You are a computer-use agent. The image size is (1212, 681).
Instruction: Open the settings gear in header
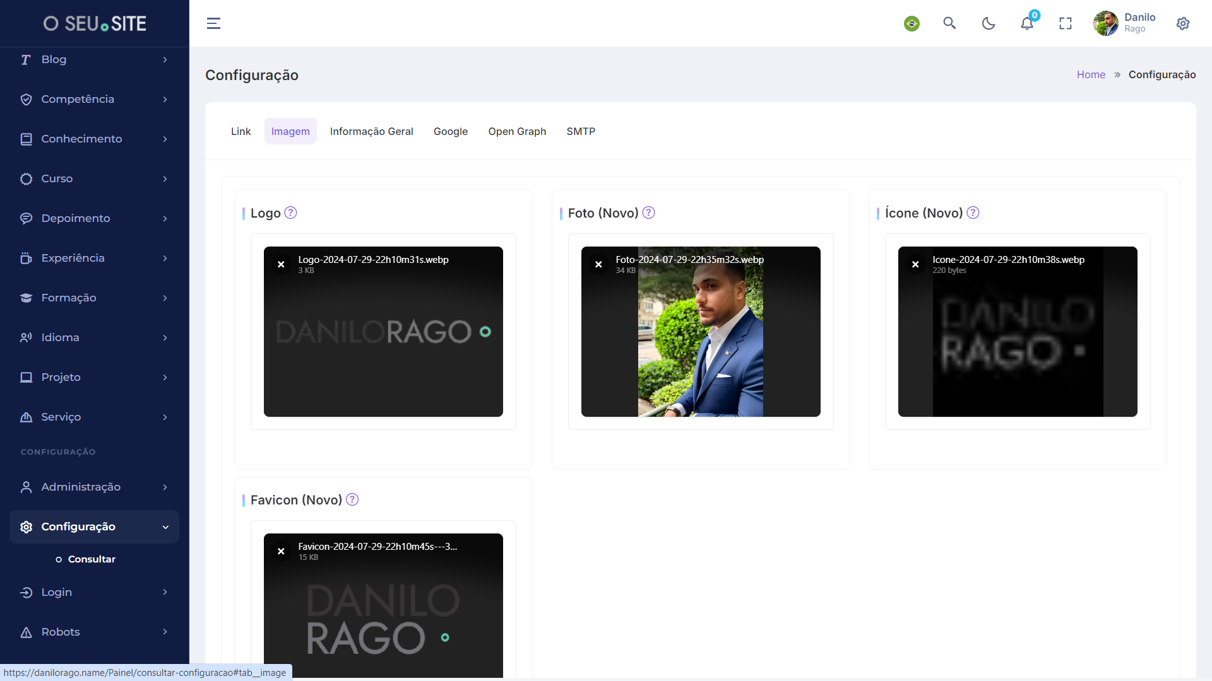point(1183,23)
